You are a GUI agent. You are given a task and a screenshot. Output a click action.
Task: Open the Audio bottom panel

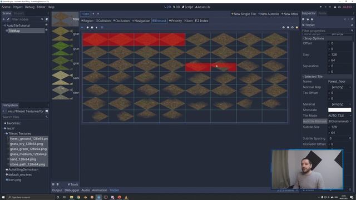point(86,190)
